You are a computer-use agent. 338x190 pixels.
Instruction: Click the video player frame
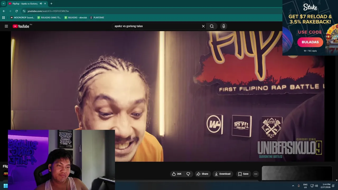[168, 96]
